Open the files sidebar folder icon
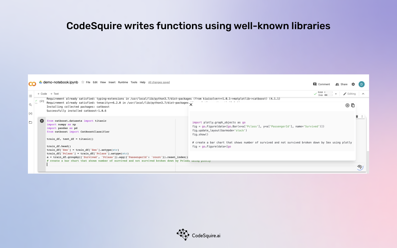This screenshot has height=248, width=397. point(30,122)
